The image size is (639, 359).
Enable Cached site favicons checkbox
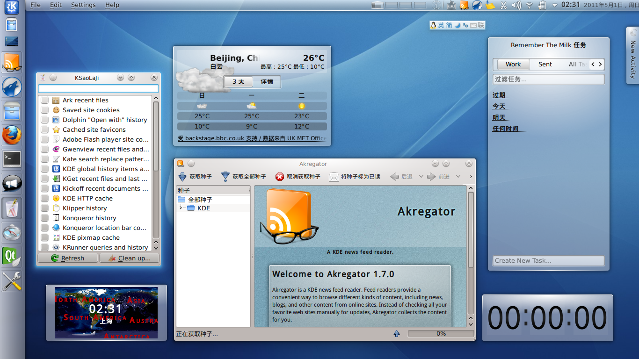[x=44, y=129]
